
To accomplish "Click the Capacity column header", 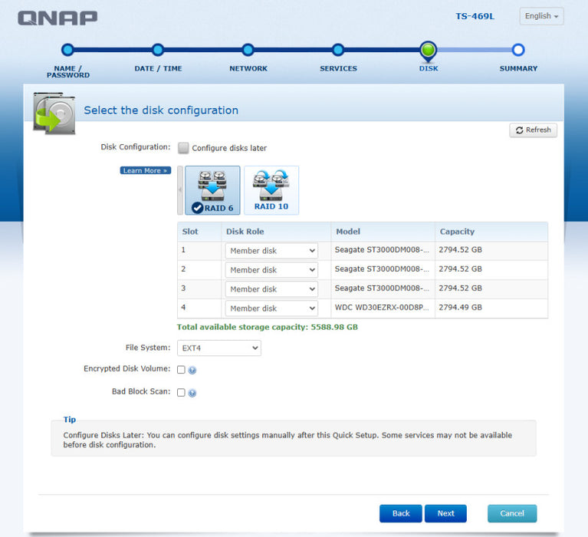I will click(491, 232).
